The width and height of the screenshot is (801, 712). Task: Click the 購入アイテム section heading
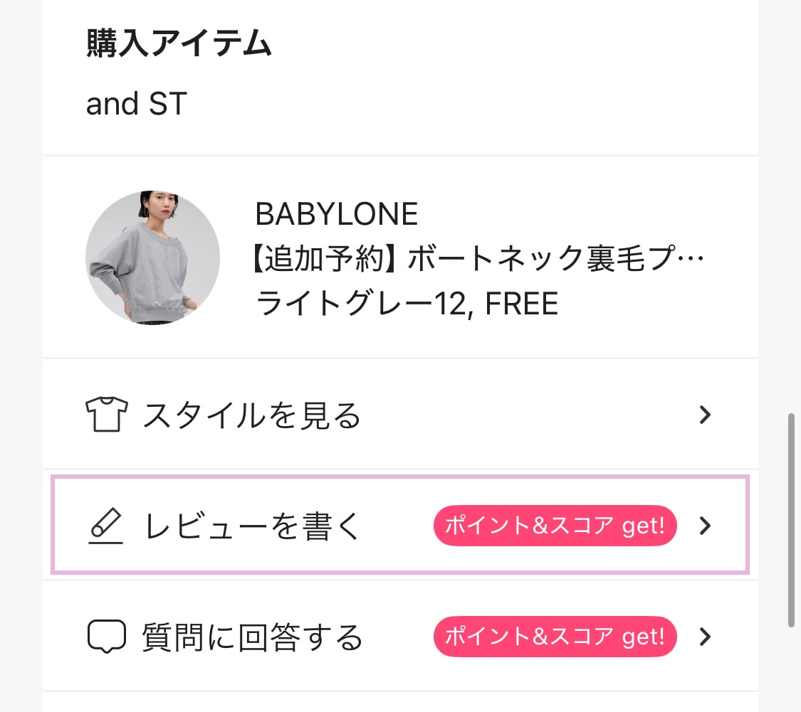pyautogui.click(x=179, y=44)
